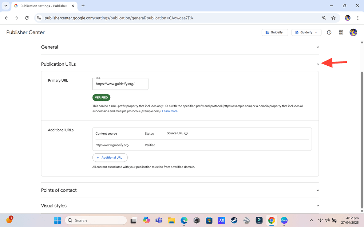Open the Wi-Fi network tray icon

pyautogui.click(x=320, y=220)
